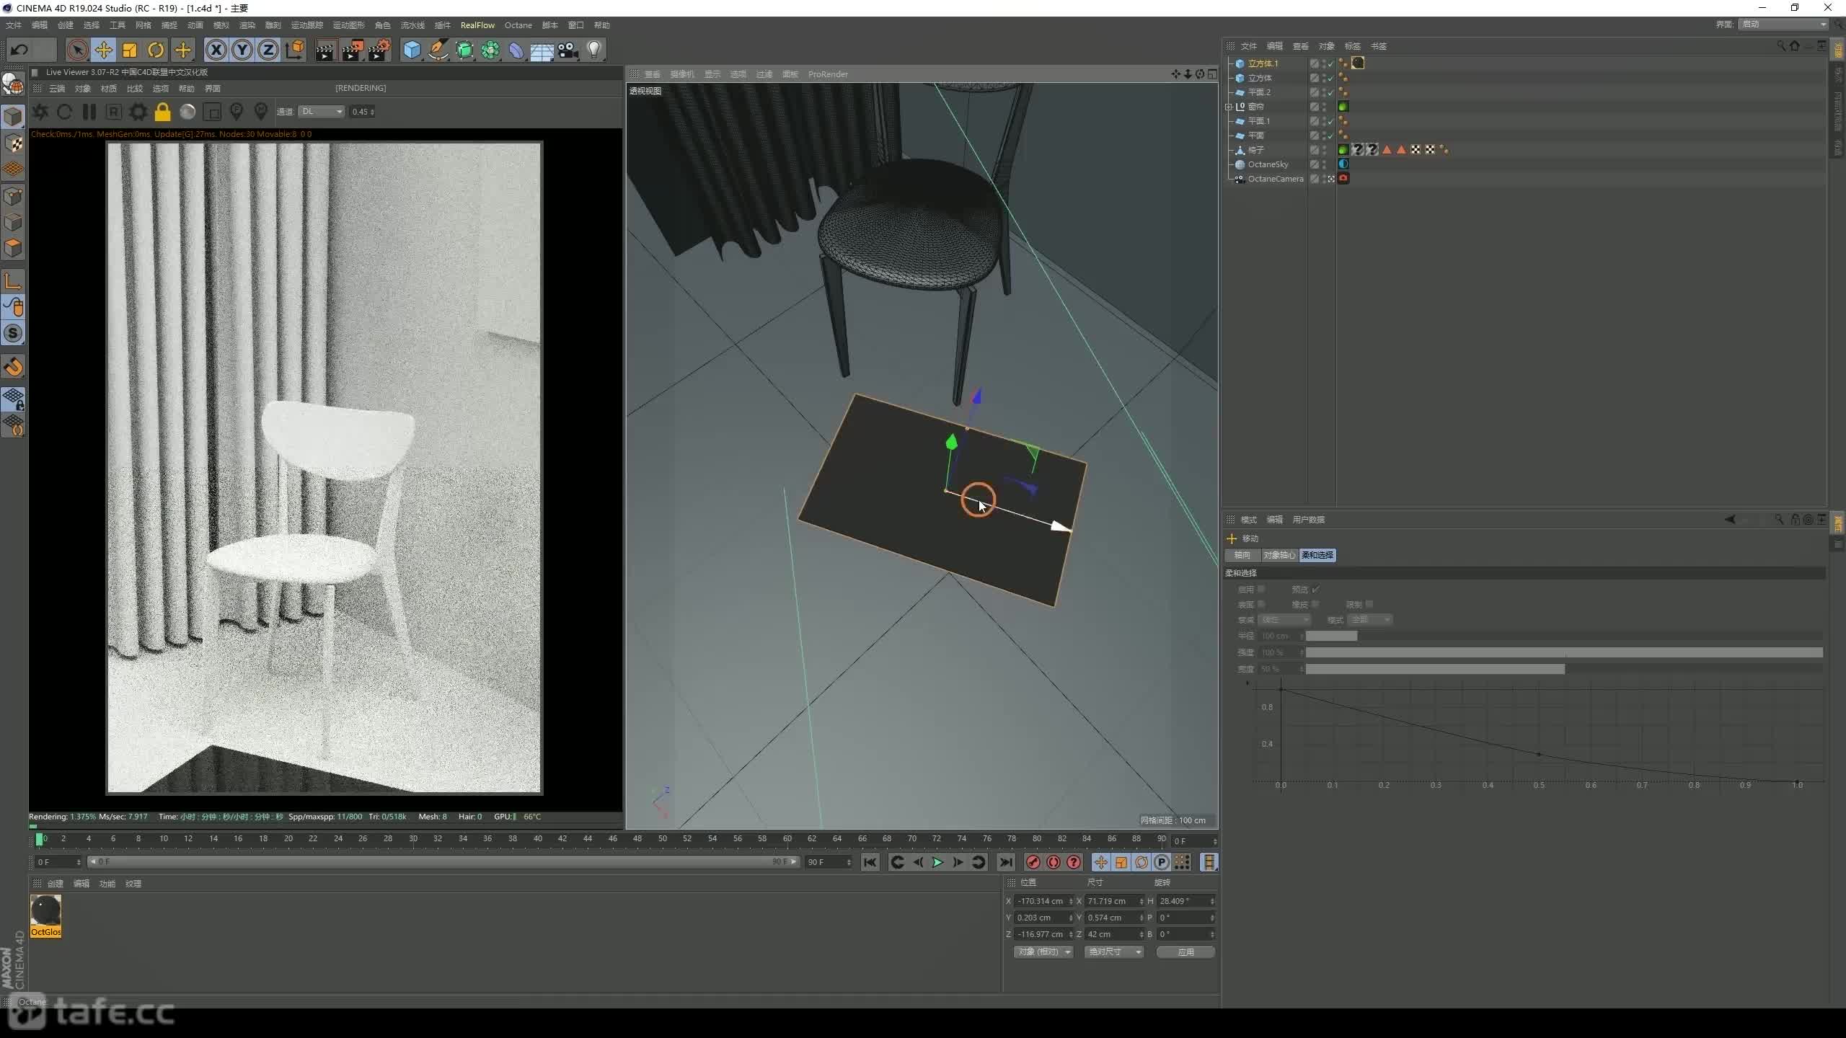Screen dimensions: 1846x1038
Task: Toggle clay render mode sphere icon
Action: coord(187,112)
